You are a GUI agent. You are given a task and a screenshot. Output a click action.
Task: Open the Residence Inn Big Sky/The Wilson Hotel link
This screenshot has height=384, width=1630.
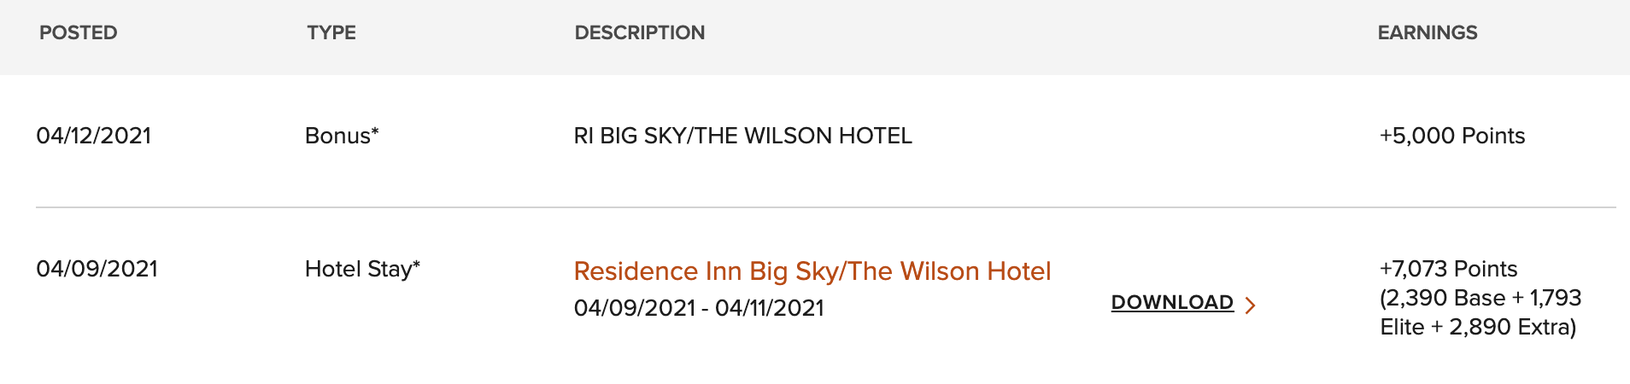(812, 271)
